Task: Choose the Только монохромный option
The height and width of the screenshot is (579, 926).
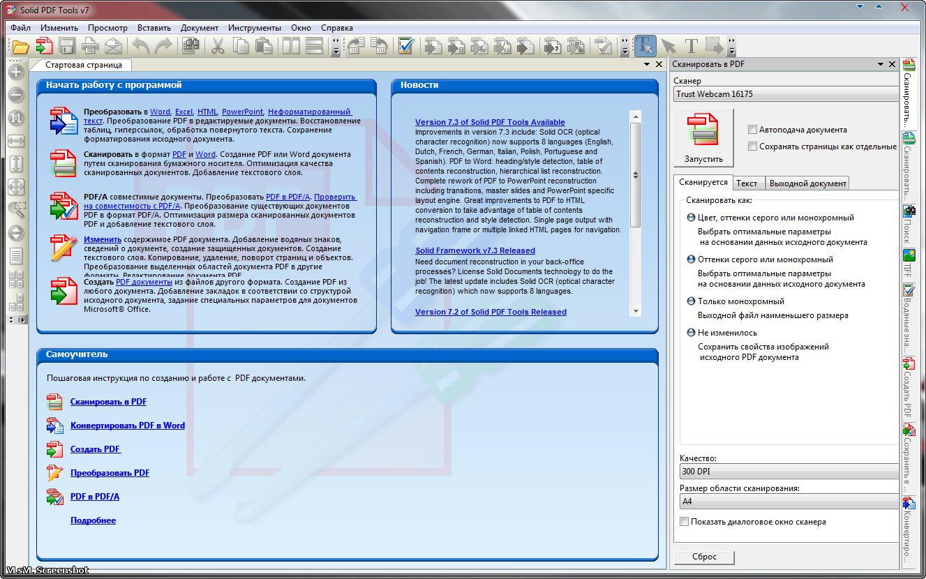Action: pos(691,301)
